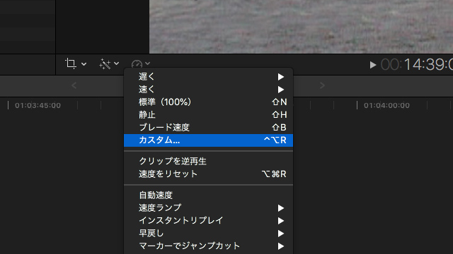Open crop tool dropdown chevron
The height and width of the screenshot is (254, 453).
(x=84, y=64)
